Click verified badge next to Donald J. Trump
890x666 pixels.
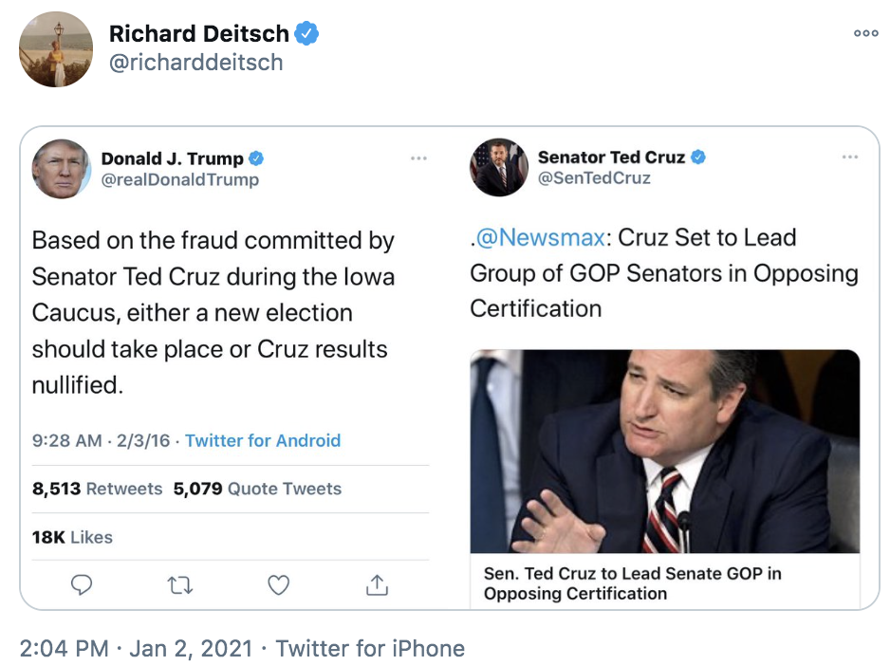(x=256, y=158)
